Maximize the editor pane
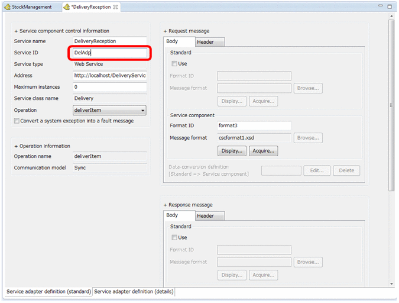 pos(390,7)
